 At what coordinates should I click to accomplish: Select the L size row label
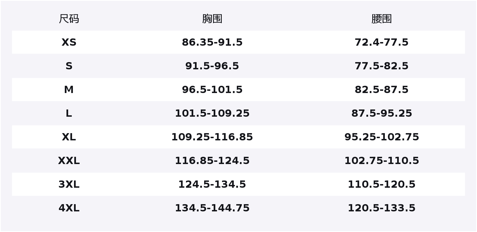coord(69,113)
